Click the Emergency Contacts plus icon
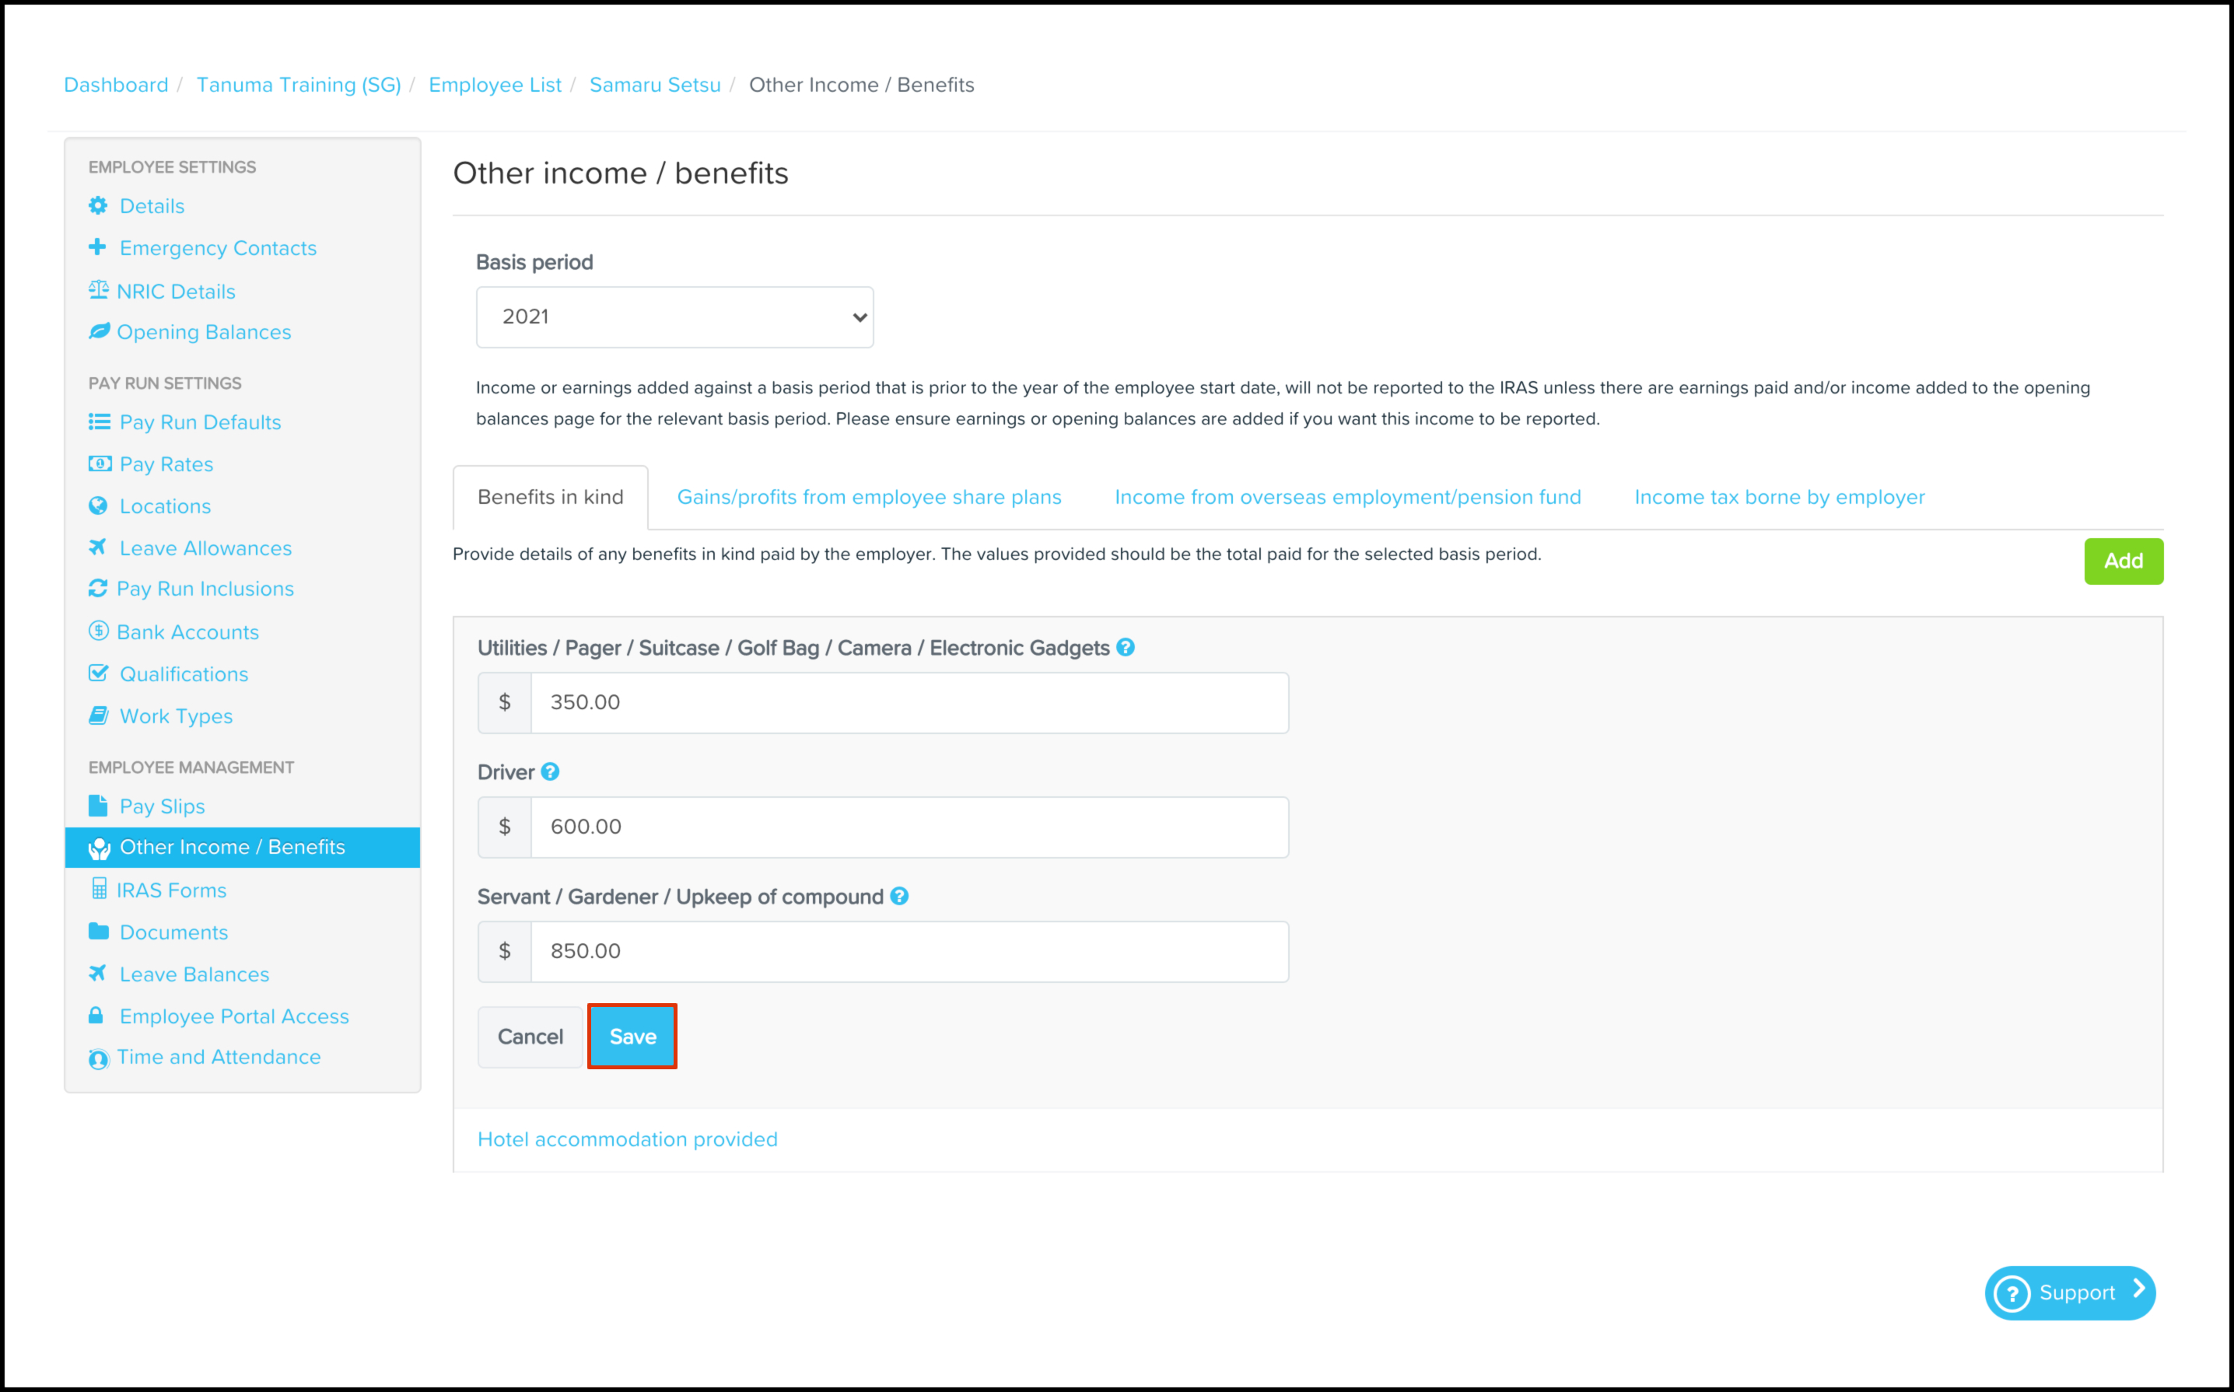 coord(96,247)
